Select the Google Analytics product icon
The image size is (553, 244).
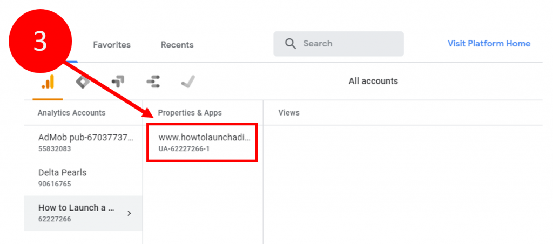48,82
